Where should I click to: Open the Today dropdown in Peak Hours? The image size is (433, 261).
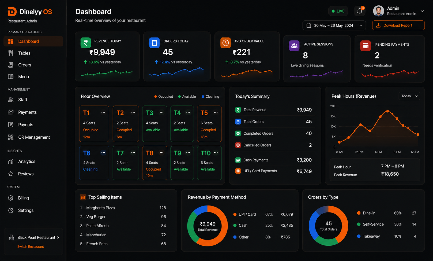[x=409, y=96]
